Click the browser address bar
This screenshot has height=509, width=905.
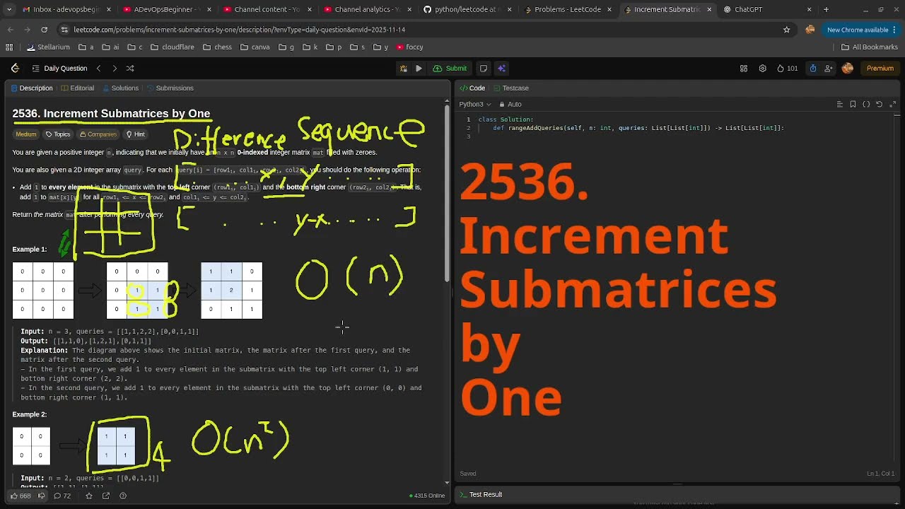[421, 30]
